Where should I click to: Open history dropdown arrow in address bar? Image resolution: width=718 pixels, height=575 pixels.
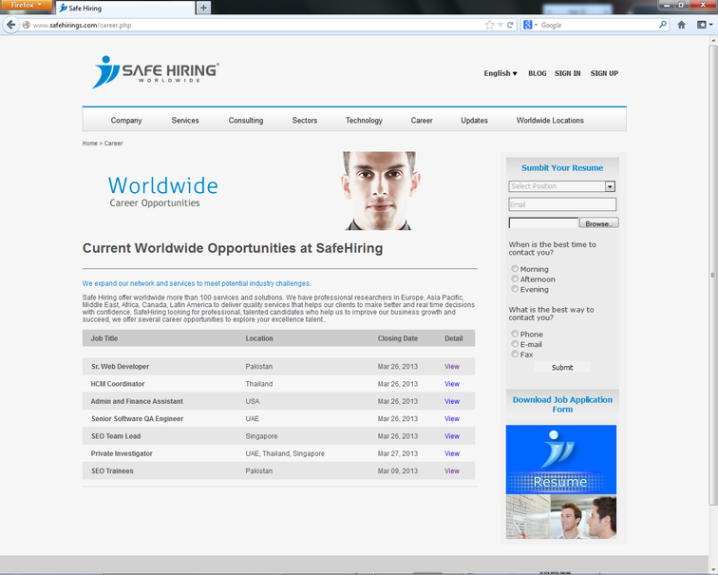[x=500, y=25]
